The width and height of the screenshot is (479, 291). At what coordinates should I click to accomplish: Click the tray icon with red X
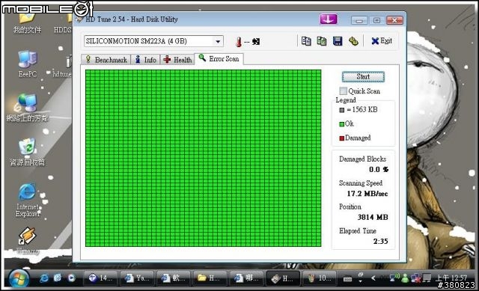[415, 278]
